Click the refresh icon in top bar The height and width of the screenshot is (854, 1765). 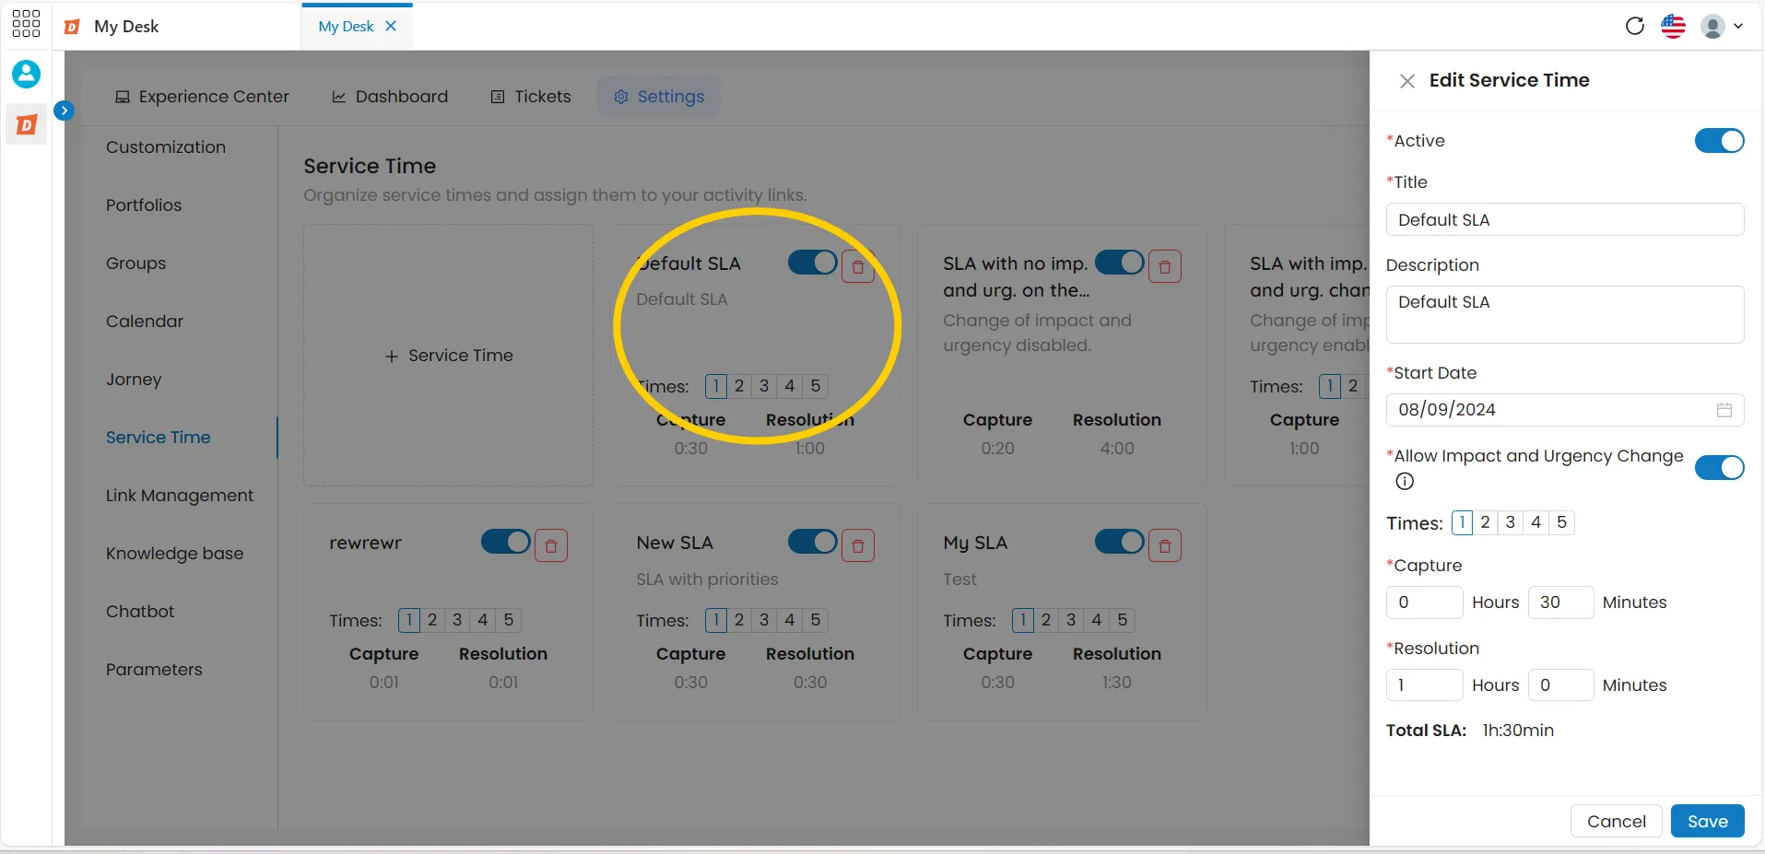(1635, 26)
